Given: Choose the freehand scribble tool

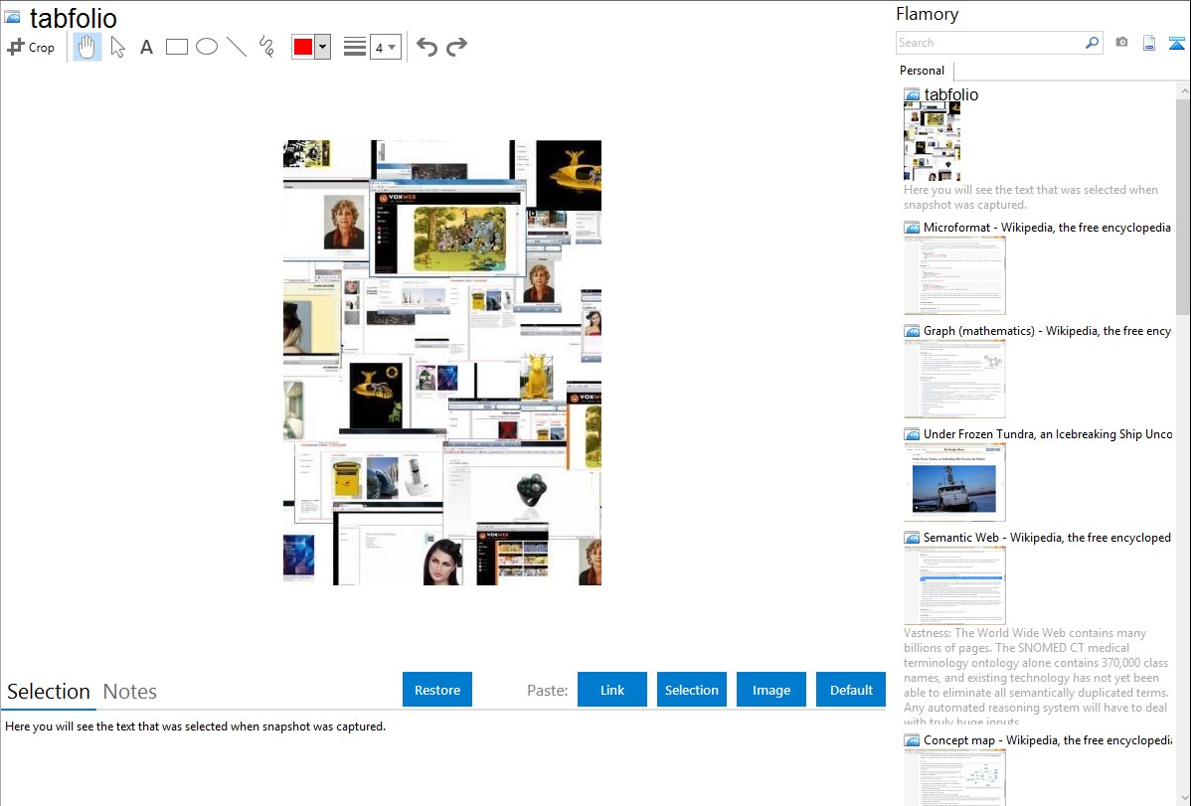Looking at the screenshot, I should point(266,47).
